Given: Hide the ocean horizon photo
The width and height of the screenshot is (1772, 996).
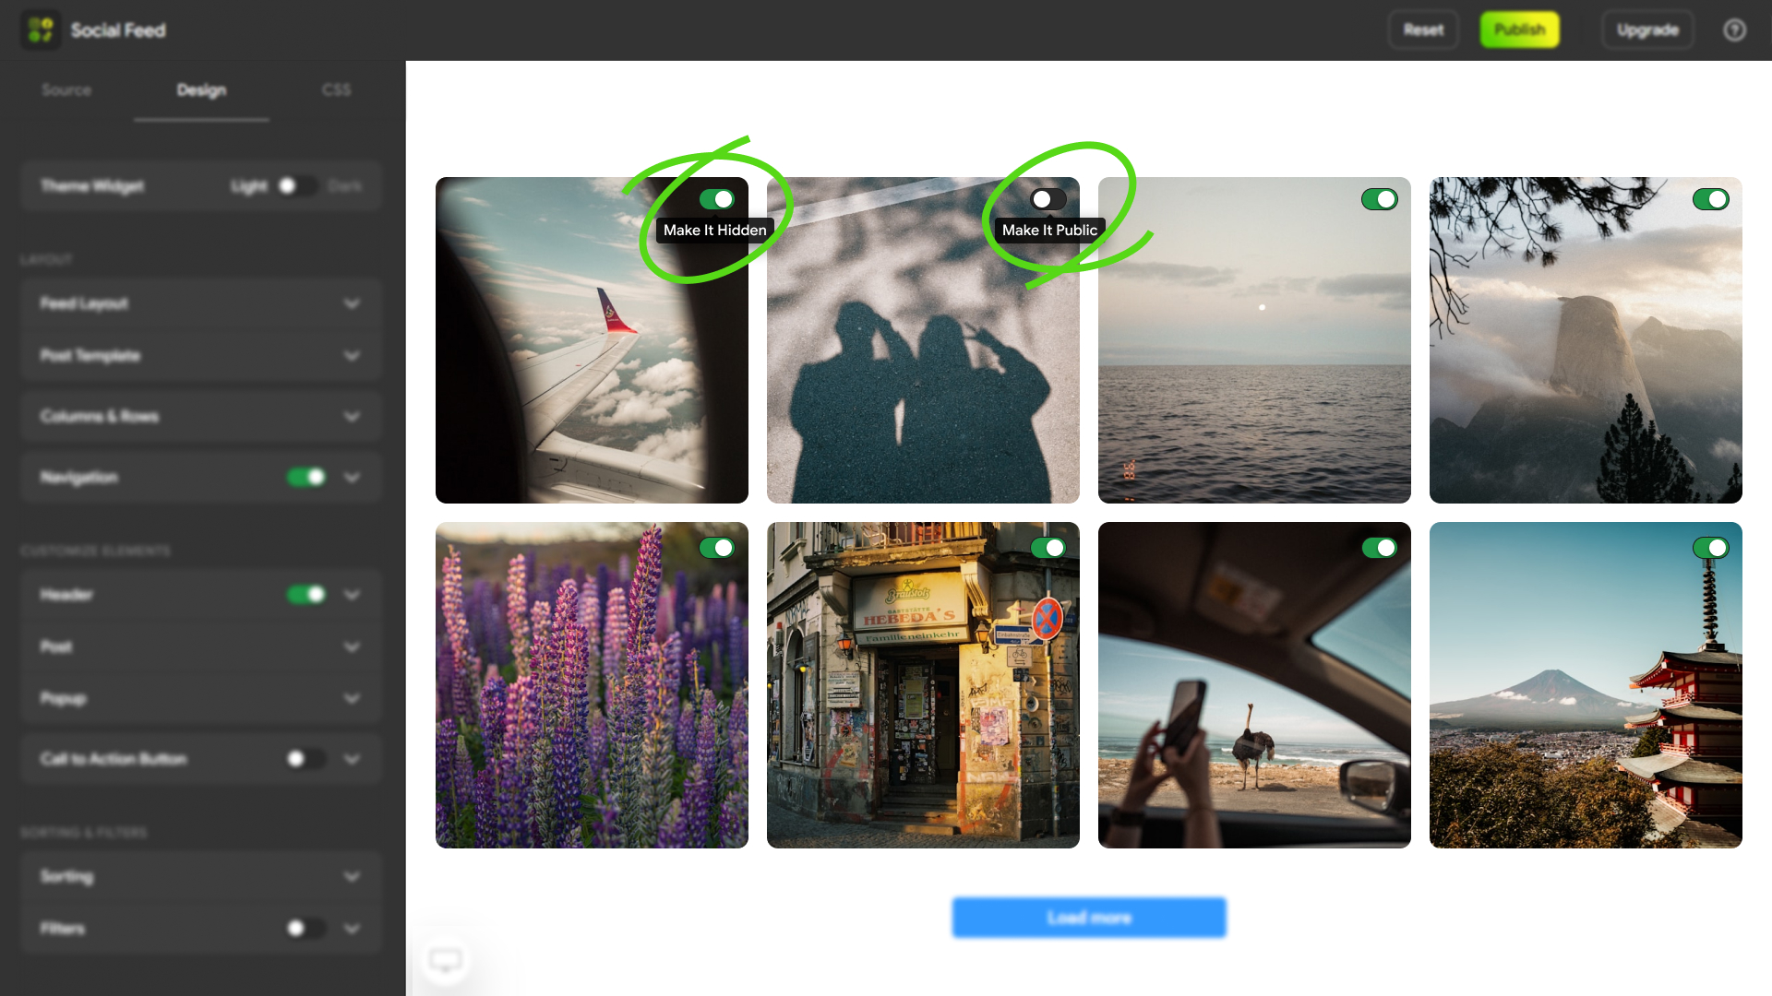Looking at the screenshot, I should [x=1382, y=198].
